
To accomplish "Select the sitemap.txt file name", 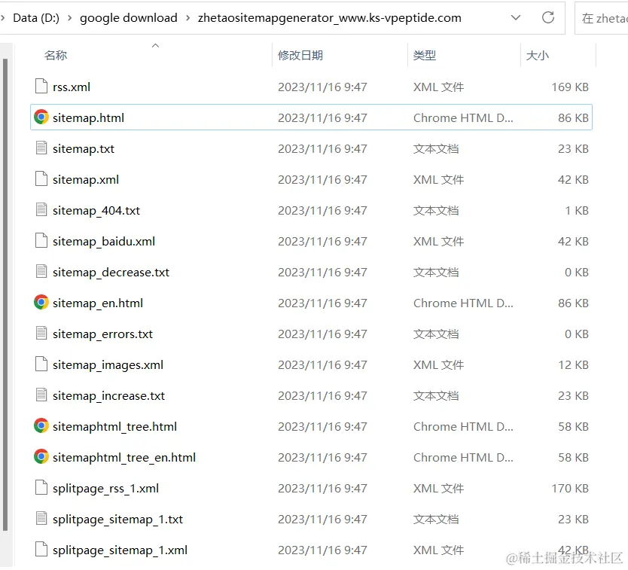I will [84, 148].
